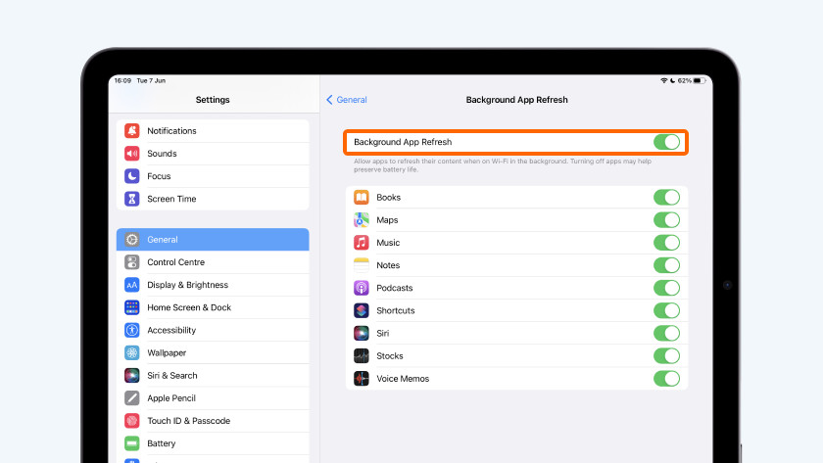
Task: Tap the Notifications bell icon
Action: point(132,131)
